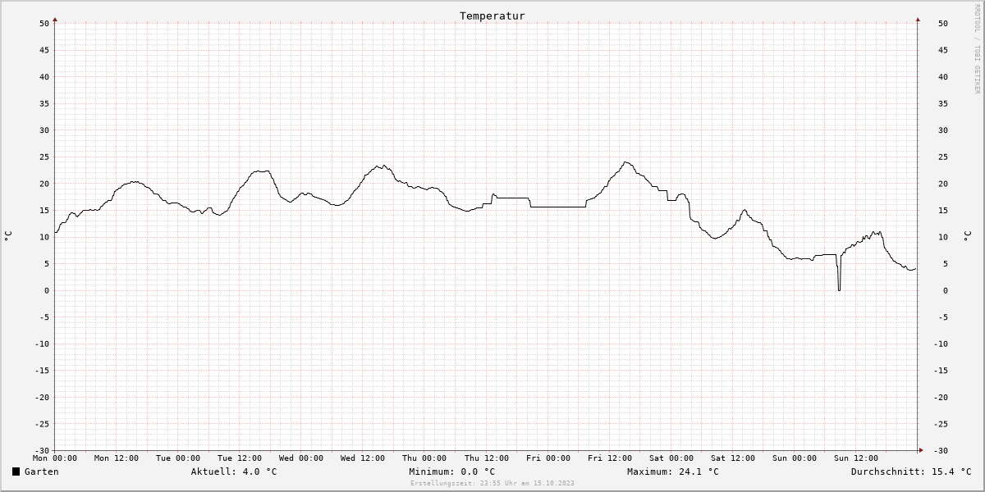This screenshot has width=985, height=492.
Task: Select the "Mon 12:00" time axis label
Action: (117, 458)
